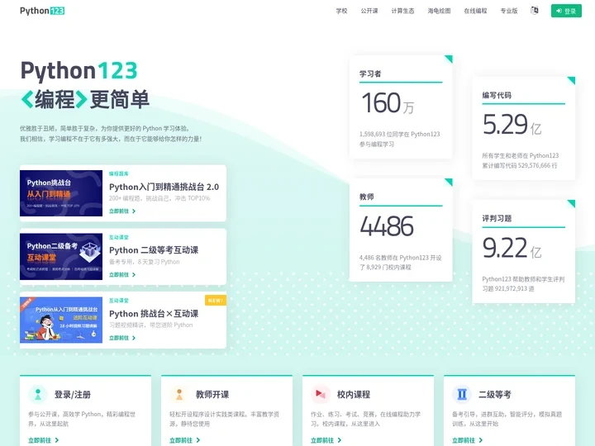The image size is (595, 446).
Task: Click 立即前往 under Python入门到精通挑战台
Action: coord(122,211)
